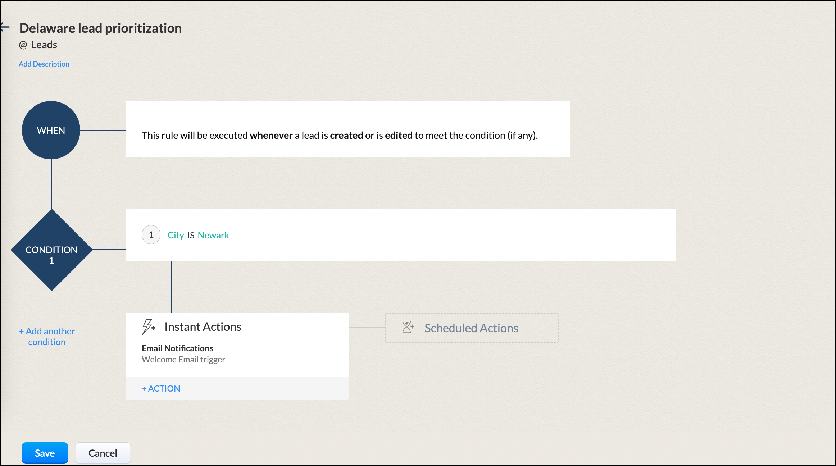Screen dimensions: 836x466
Task: Click the Email Notifications label
Action: [177, 348]
